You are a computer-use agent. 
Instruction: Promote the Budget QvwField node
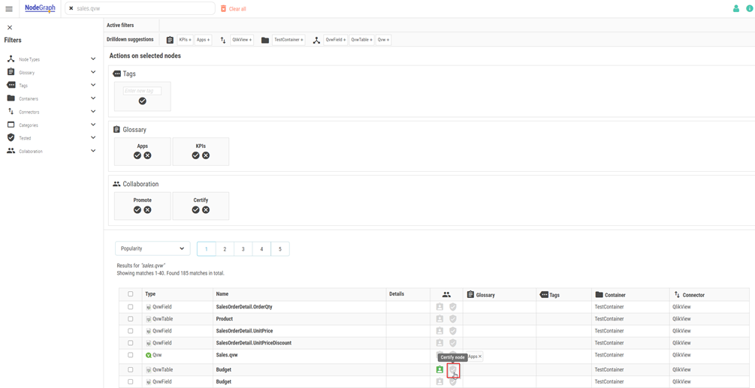pyautogui.click(x=439, y=382)
